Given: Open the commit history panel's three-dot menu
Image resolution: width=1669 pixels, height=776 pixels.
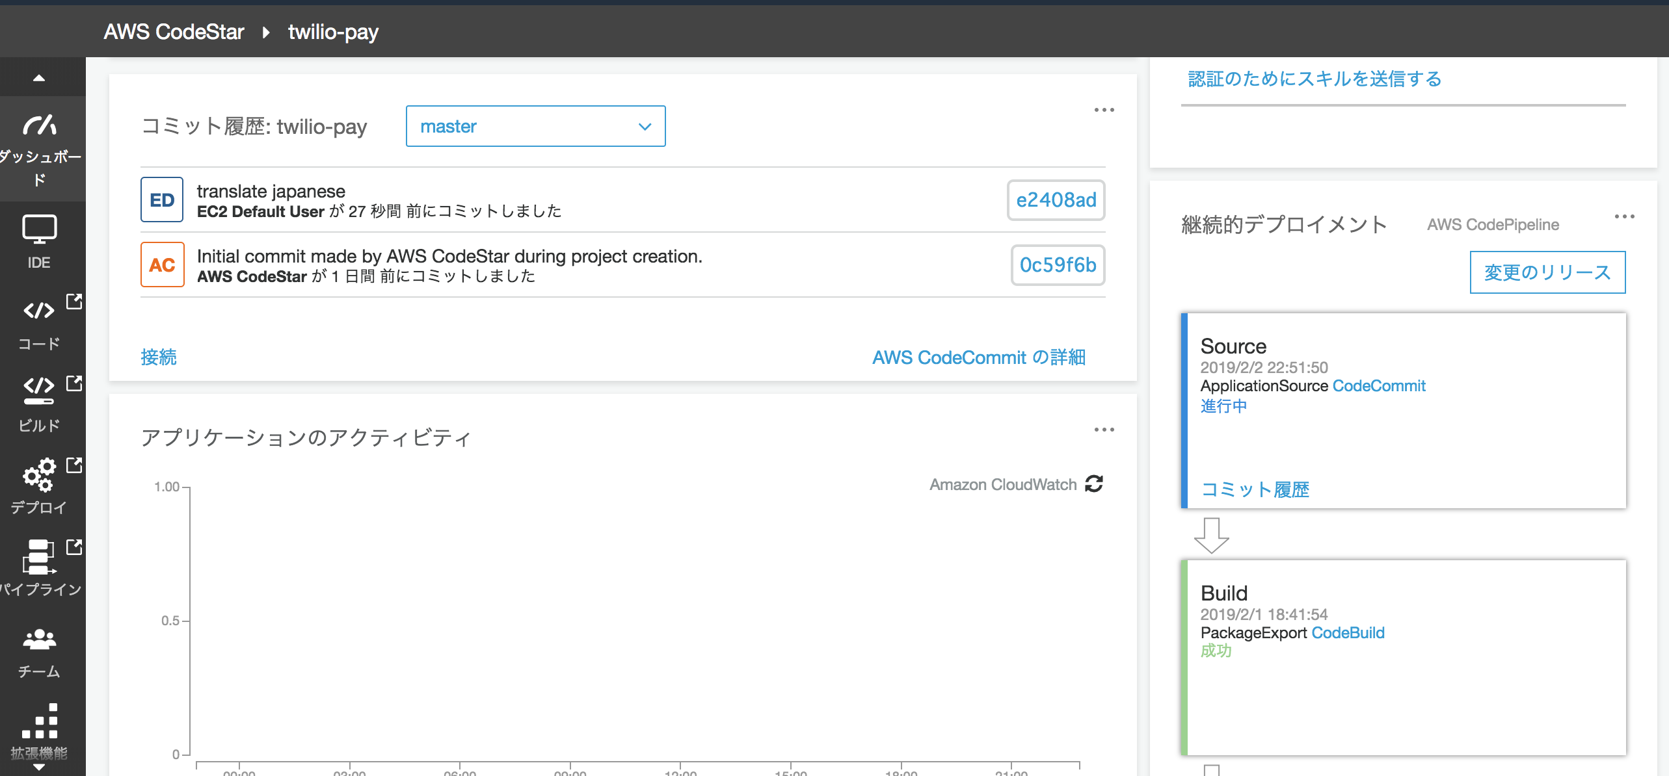Looking at the screenshot, I should point(1104,110).
